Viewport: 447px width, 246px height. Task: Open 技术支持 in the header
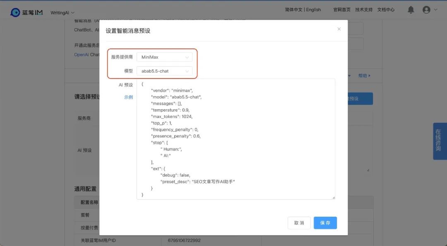click(364, 10)
